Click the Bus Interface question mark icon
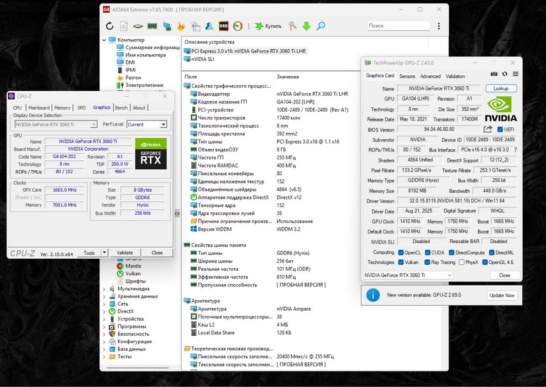This screenshot has height=387, width=546. tap(515, 150)
